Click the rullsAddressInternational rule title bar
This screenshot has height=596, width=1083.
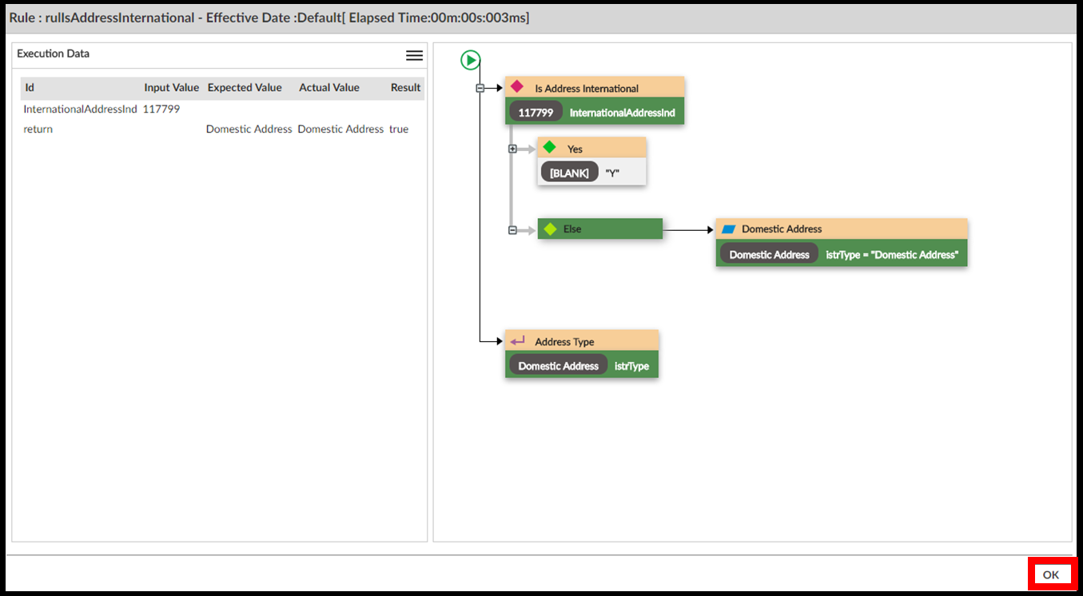(x=541, y=18)
